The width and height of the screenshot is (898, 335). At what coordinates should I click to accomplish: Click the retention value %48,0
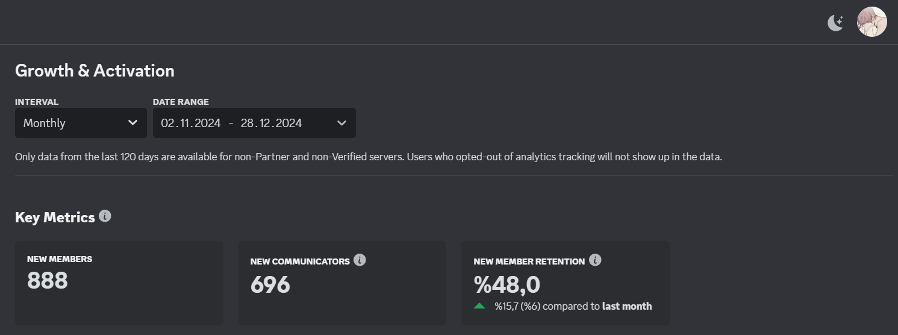pos(507,284)
